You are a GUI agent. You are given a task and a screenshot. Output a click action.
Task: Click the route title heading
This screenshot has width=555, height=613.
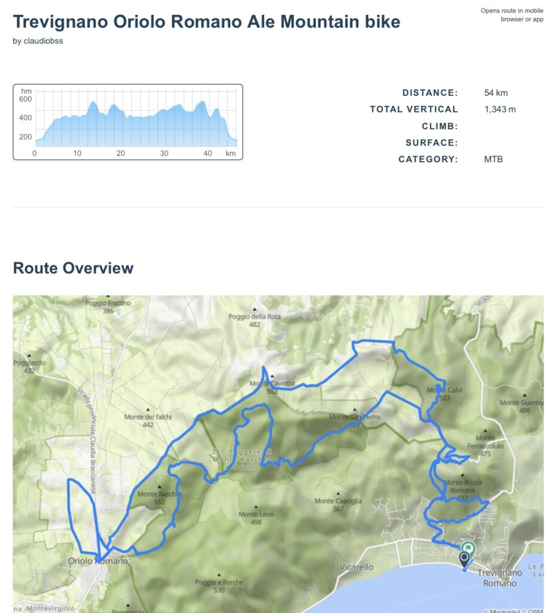pos(206,22)
